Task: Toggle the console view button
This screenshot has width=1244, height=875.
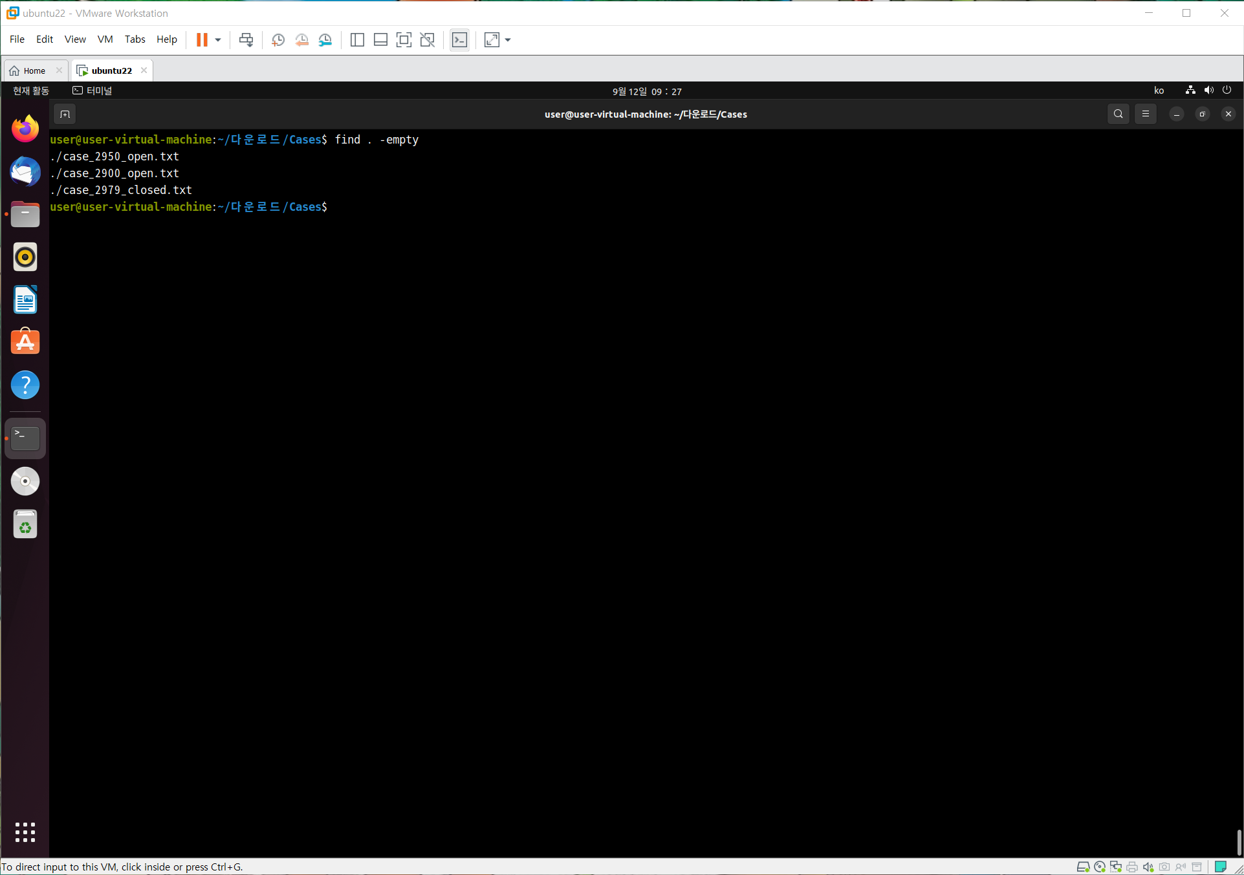Action: (459, 40)
